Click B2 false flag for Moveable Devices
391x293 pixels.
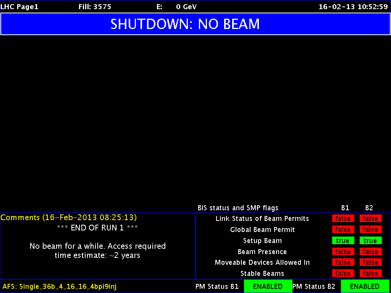tap(370, 262)
